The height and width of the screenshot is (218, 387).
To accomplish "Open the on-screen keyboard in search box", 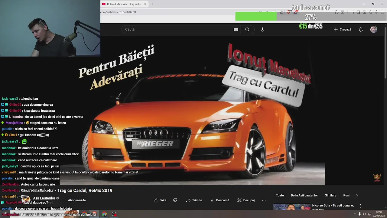I will [x=236, y=29].
